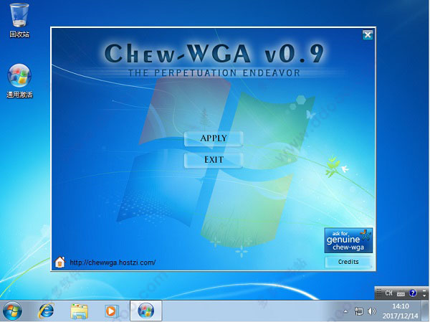Image resolution: width=430 pixels, height=322 pixels.
Task: Open the Windows Start menu
Action: coord(13,311)
